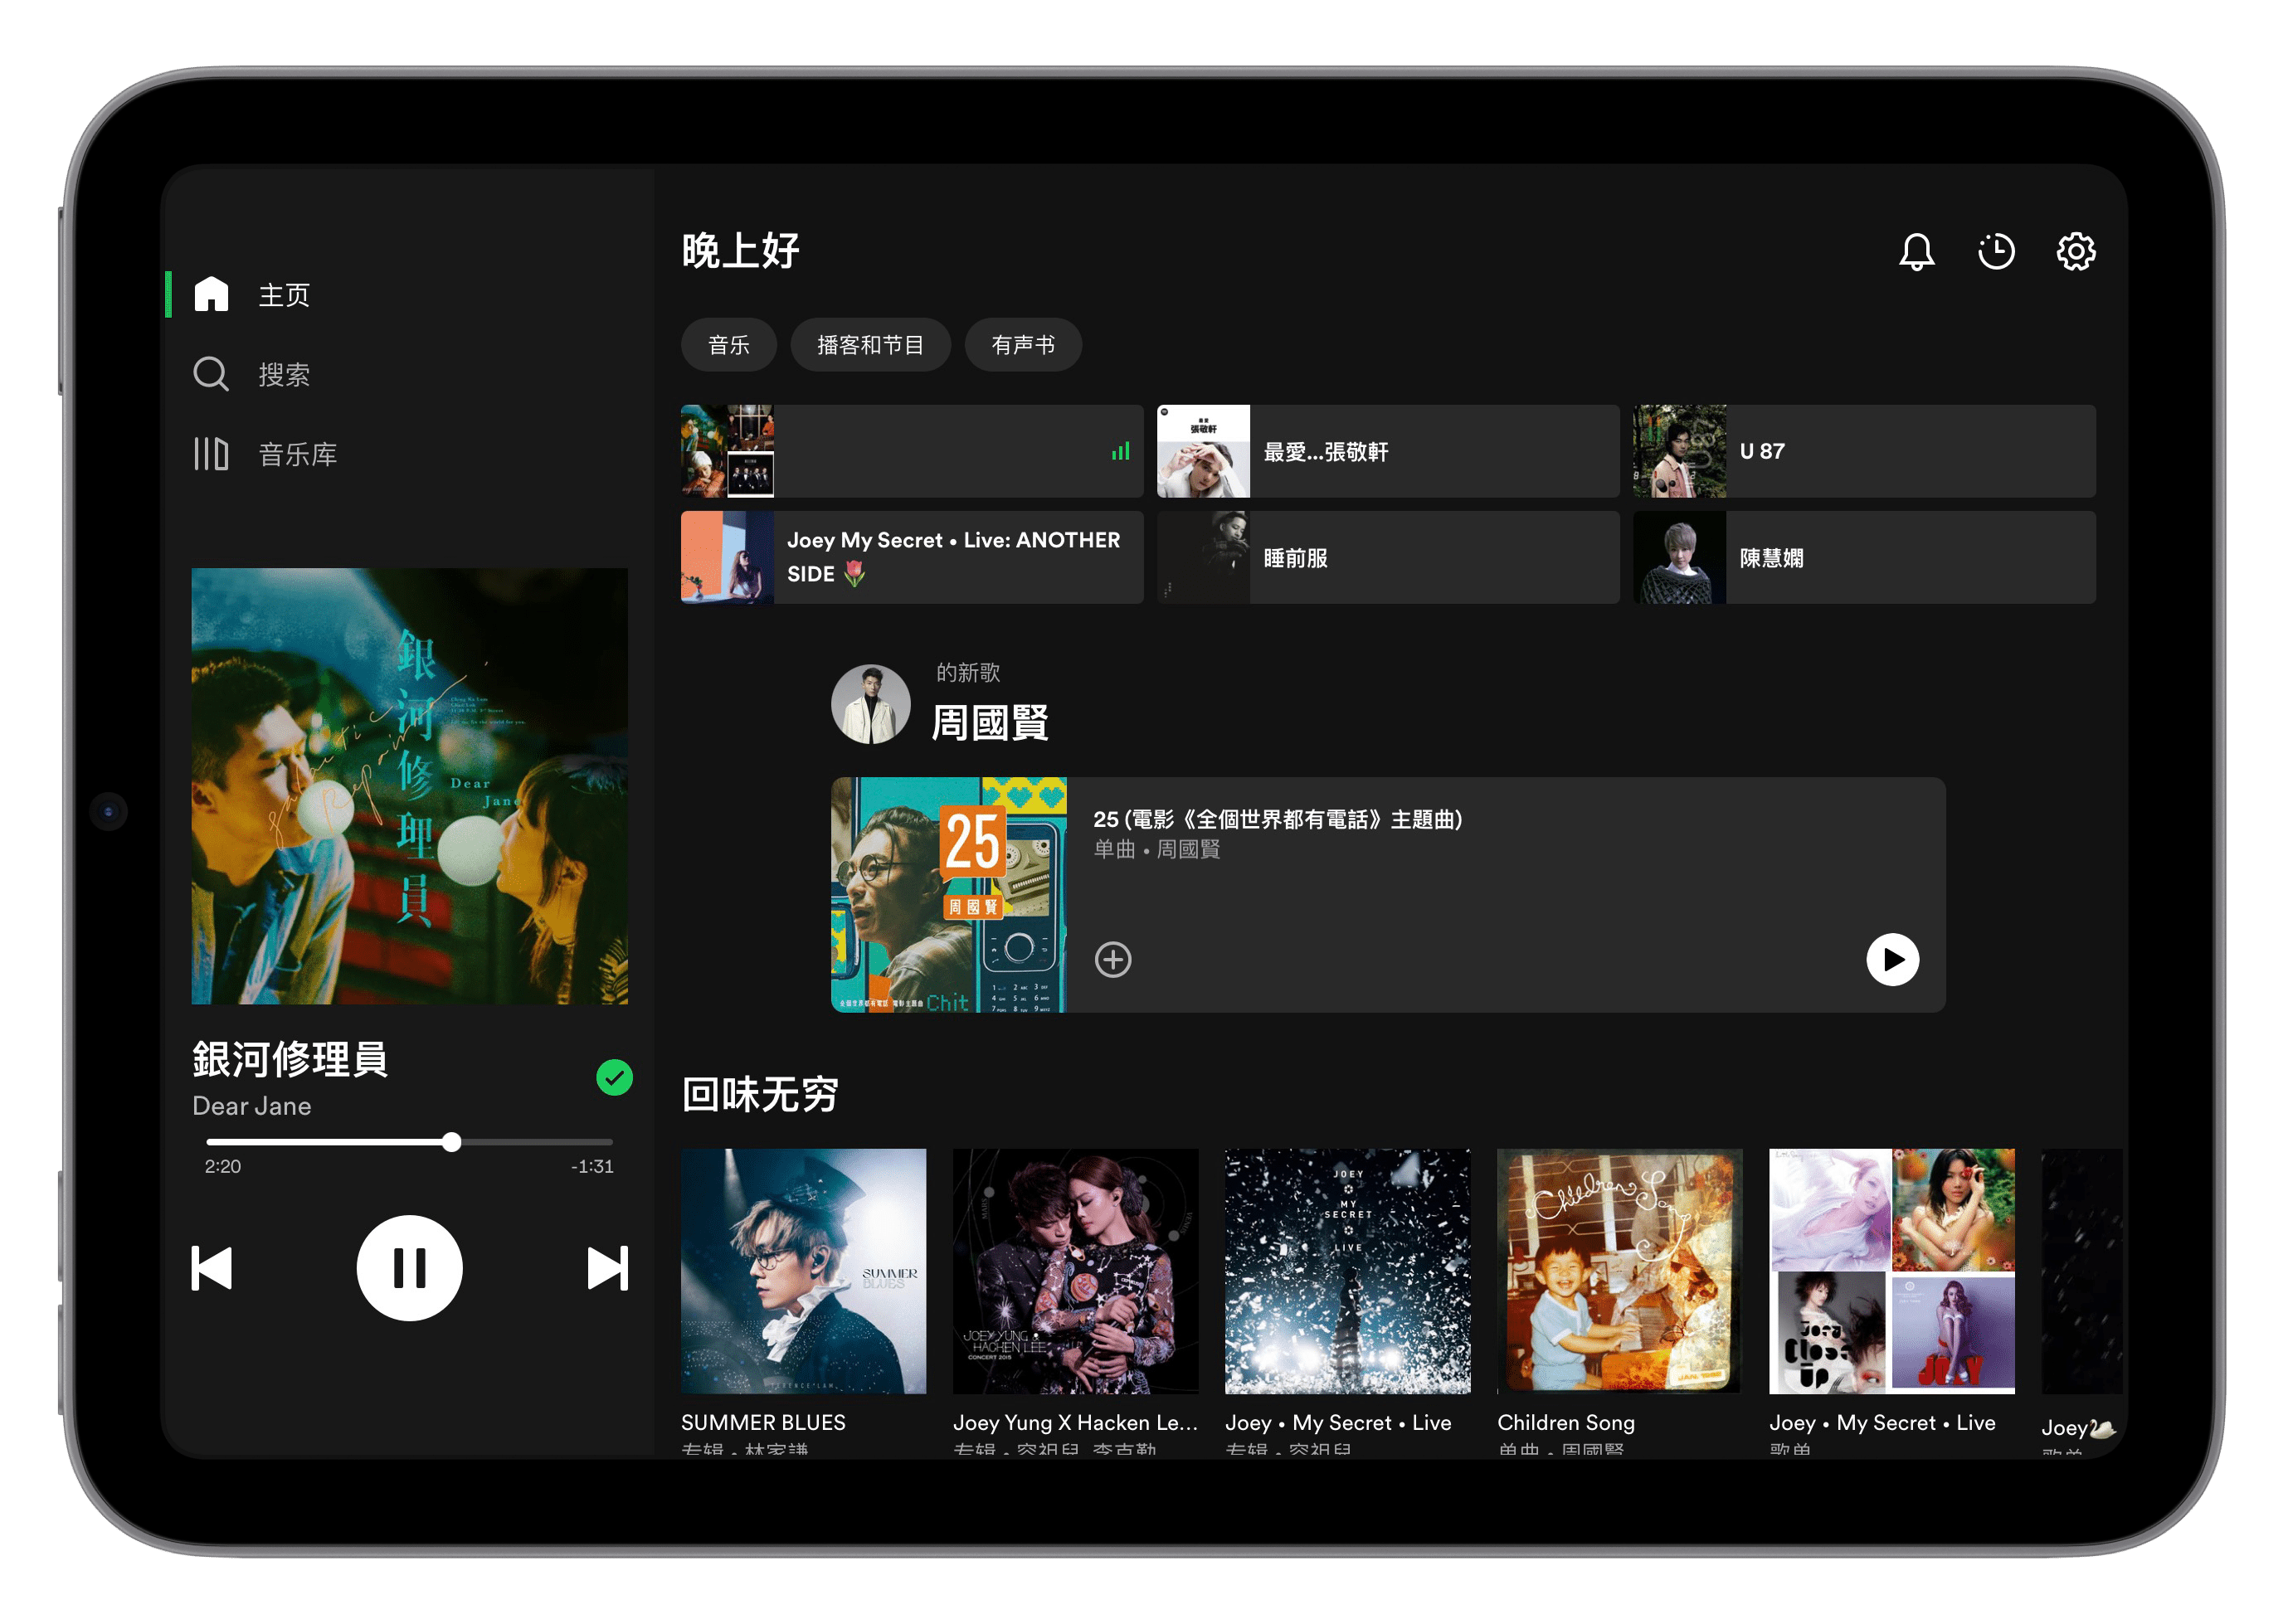
Task: Click the 回味无穷 section heading
Action: point(759,1094)
